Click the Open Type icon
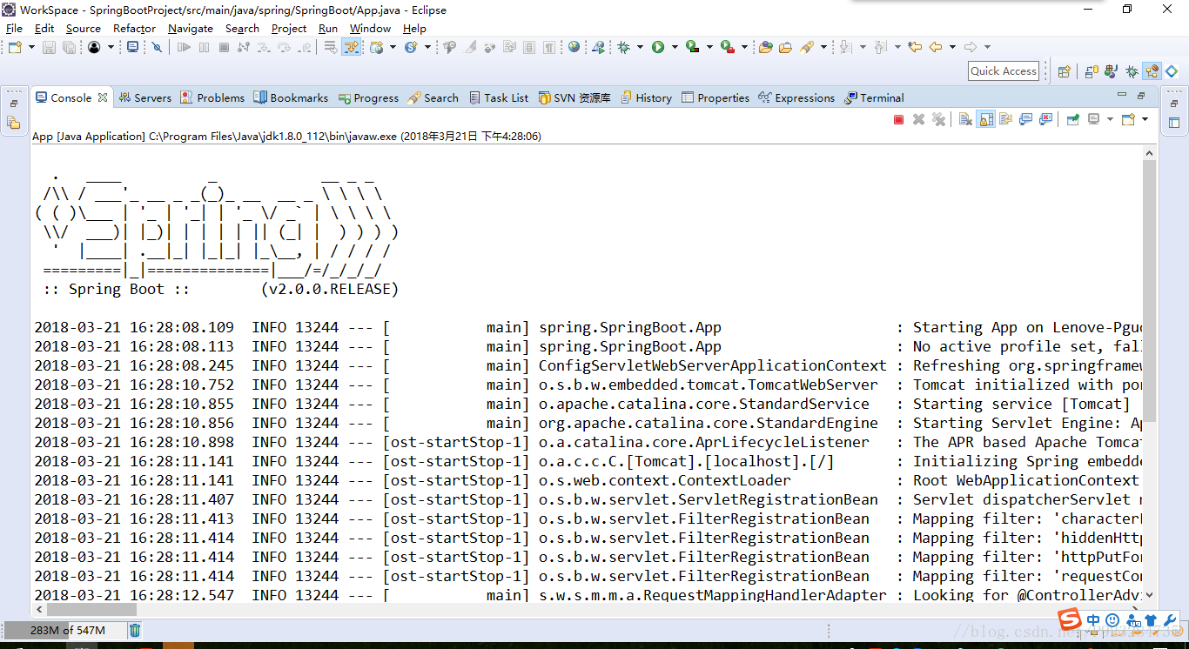Viewport: 1189px width, 649px height. (765, 47)
